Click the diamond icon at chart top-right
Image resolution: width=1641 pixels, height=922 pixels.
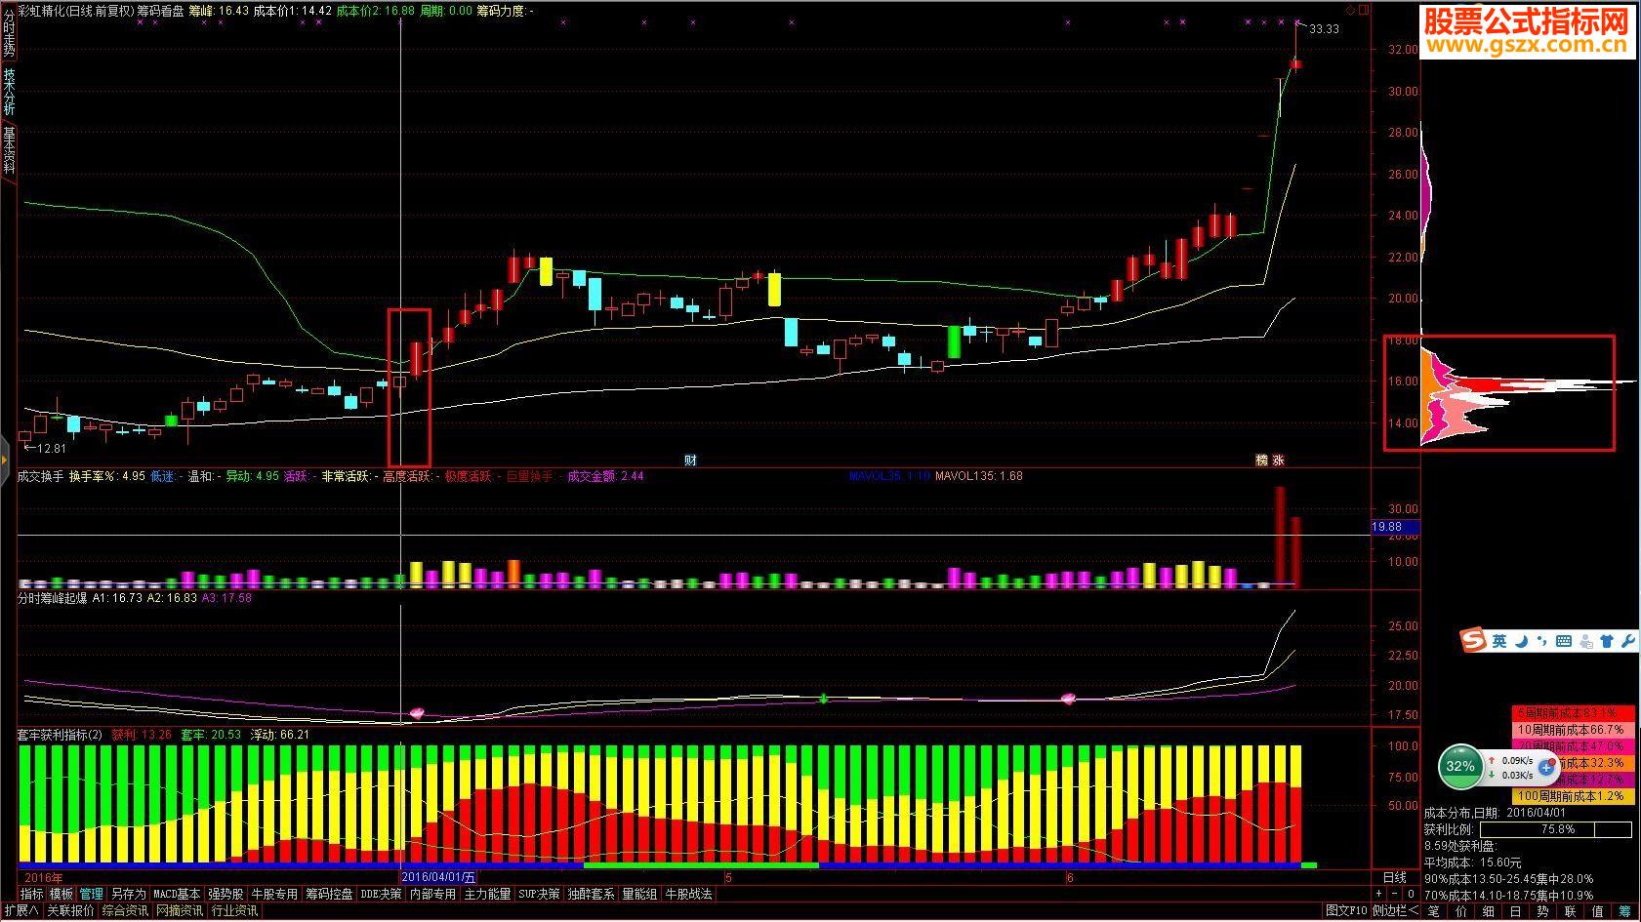1350,10
